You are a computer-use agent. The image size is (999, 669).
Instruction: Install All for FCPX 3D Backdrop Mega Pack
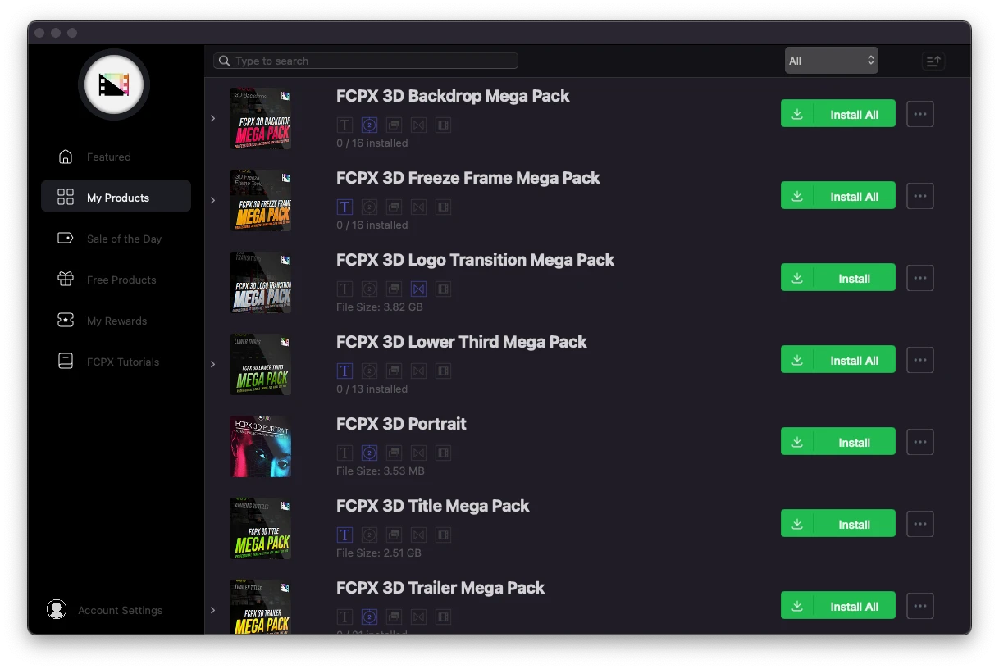tap(838, 114)
